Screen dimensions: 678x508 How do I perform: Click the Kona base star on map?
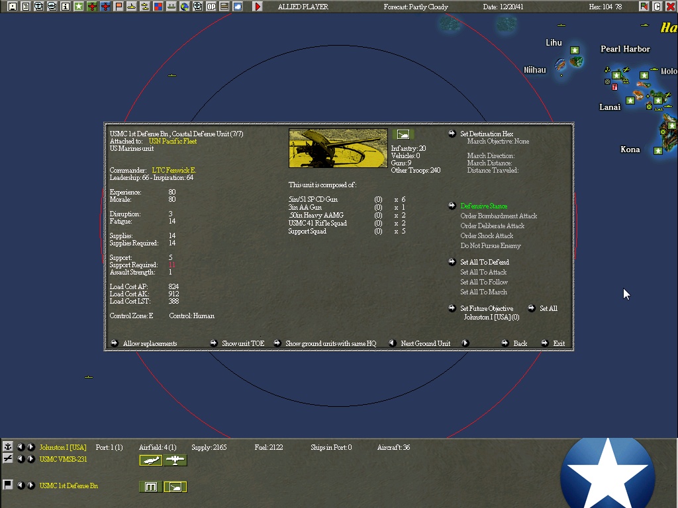[658, 151]
